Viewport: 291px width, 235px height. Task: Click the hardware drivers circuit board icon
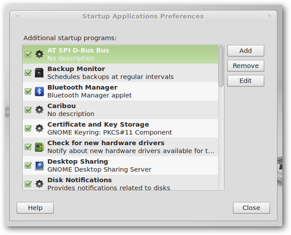coord(39,147)
